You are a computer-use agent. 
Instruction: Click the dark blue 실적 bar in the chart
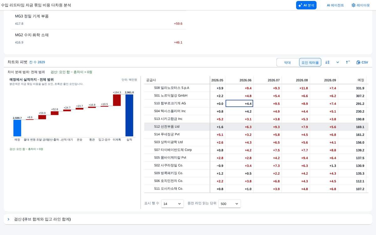[129, 115]
